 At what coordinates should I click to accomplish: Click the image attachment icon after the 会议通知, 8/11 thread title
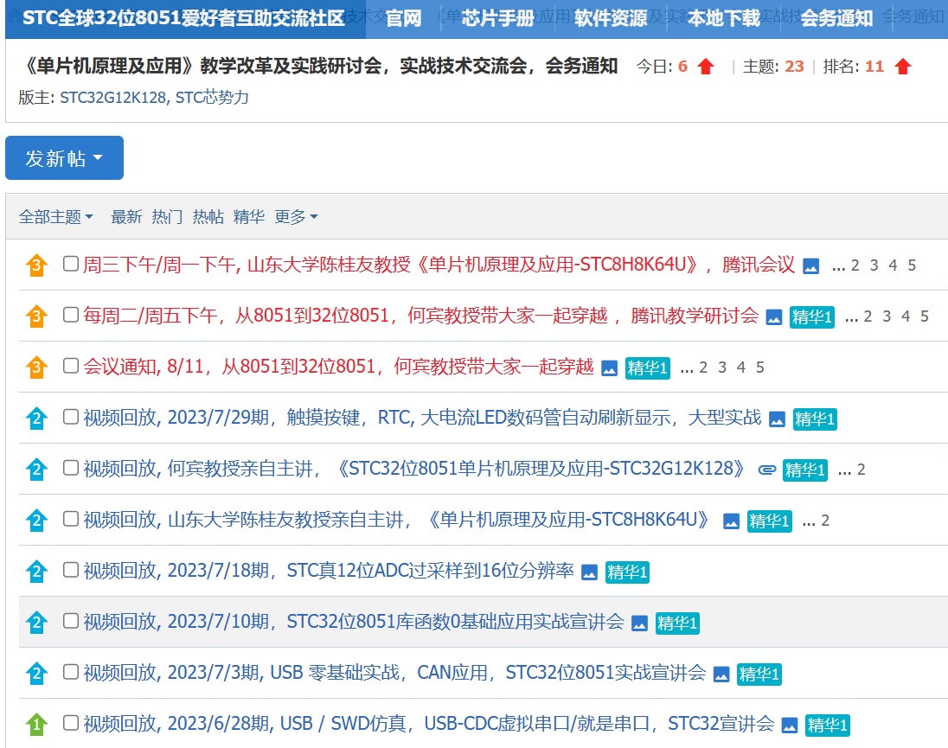tap(610, 368)
